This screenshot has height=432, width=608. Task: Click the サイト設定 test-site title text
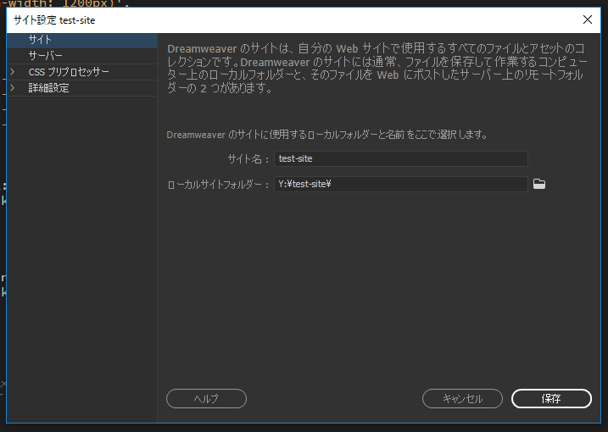[54, 20]
